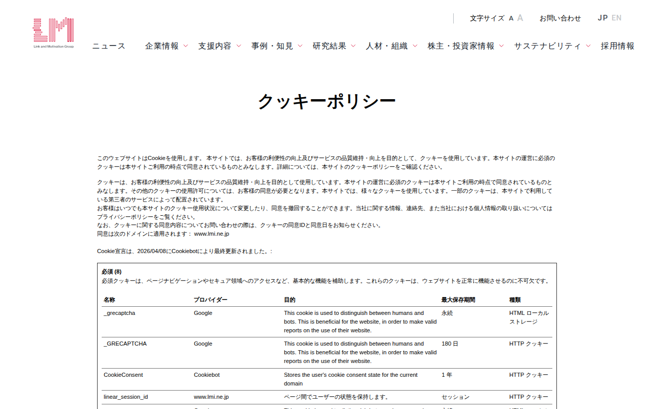Image resolution: width=654 pixels, height=409 pixels.
Task: Expand the サステナビリティ chevron
Action: tap(588, 46)
